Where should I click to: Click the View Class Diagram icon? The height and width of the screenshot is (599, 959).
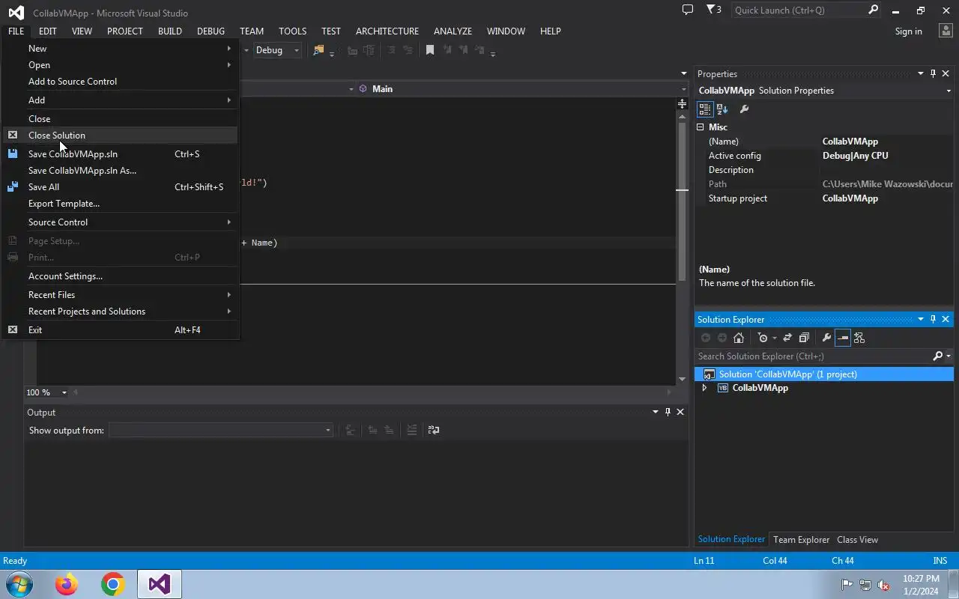(x=859, y=338)
